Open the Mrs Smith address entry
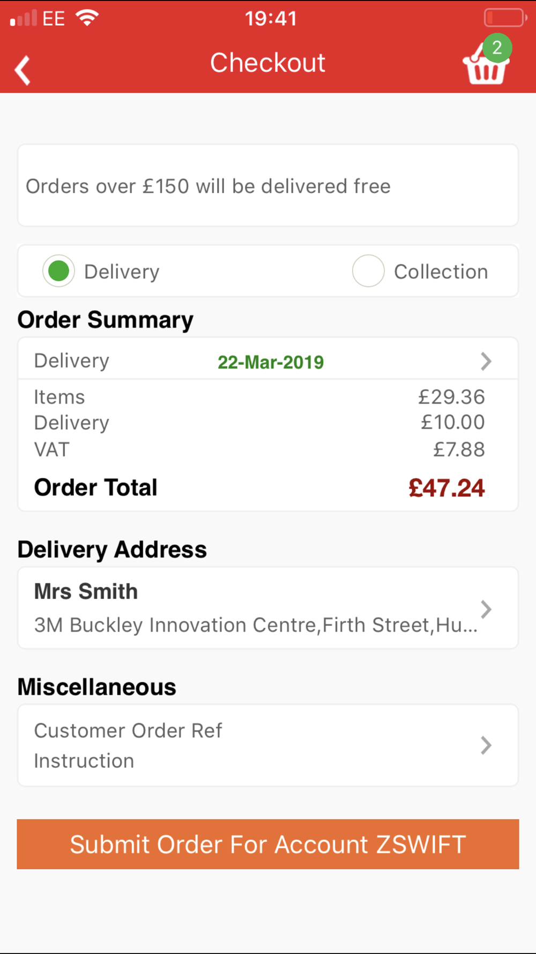 tap(268, 608)
